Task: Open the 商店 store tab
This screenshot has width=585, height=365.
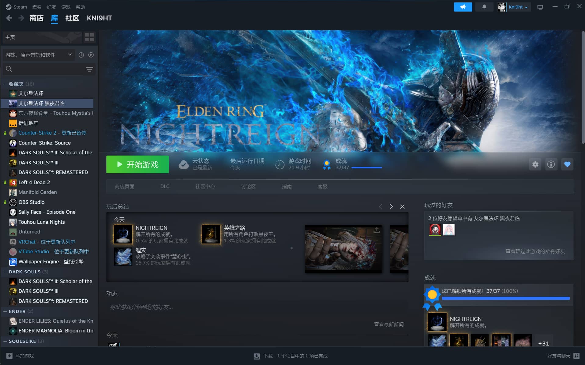Action: (x=36, y=18)
